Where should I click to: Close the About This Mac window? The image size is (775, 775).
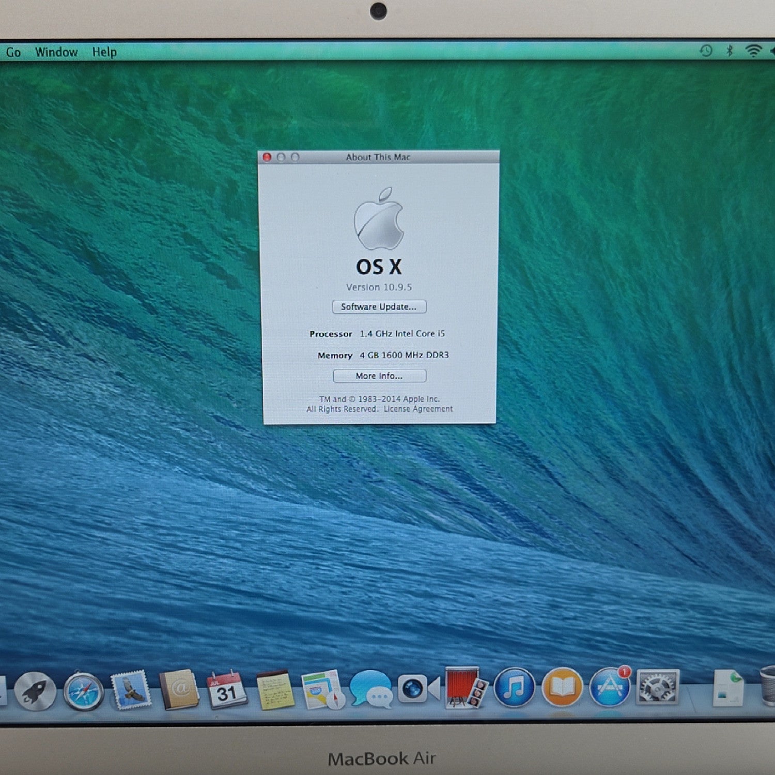267,157
